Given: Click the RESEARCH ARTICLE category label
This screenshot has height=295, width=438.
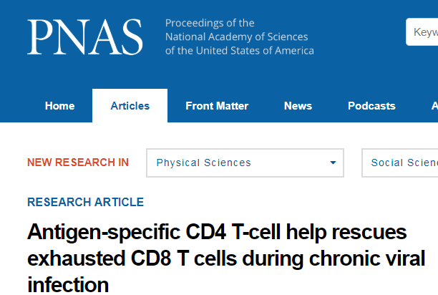Looking at the screenshot, I should coord(85,202).
